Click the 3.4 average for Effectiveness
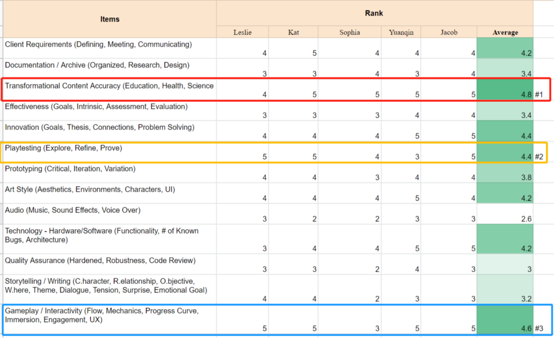The width and height of the screenshot is (554, 338). [x=505, y=110]
